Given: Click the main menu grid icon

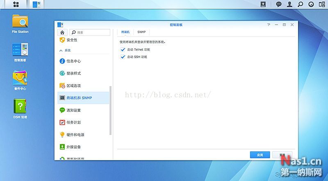Looking at the screenshot, I should click(x=16, y=5).
